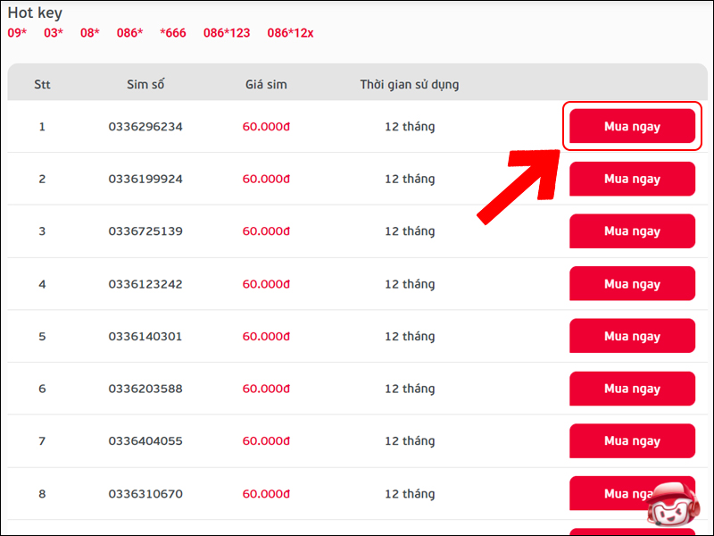
Task: Click the Giá sim column header
Action: click(x=266, y=85)
